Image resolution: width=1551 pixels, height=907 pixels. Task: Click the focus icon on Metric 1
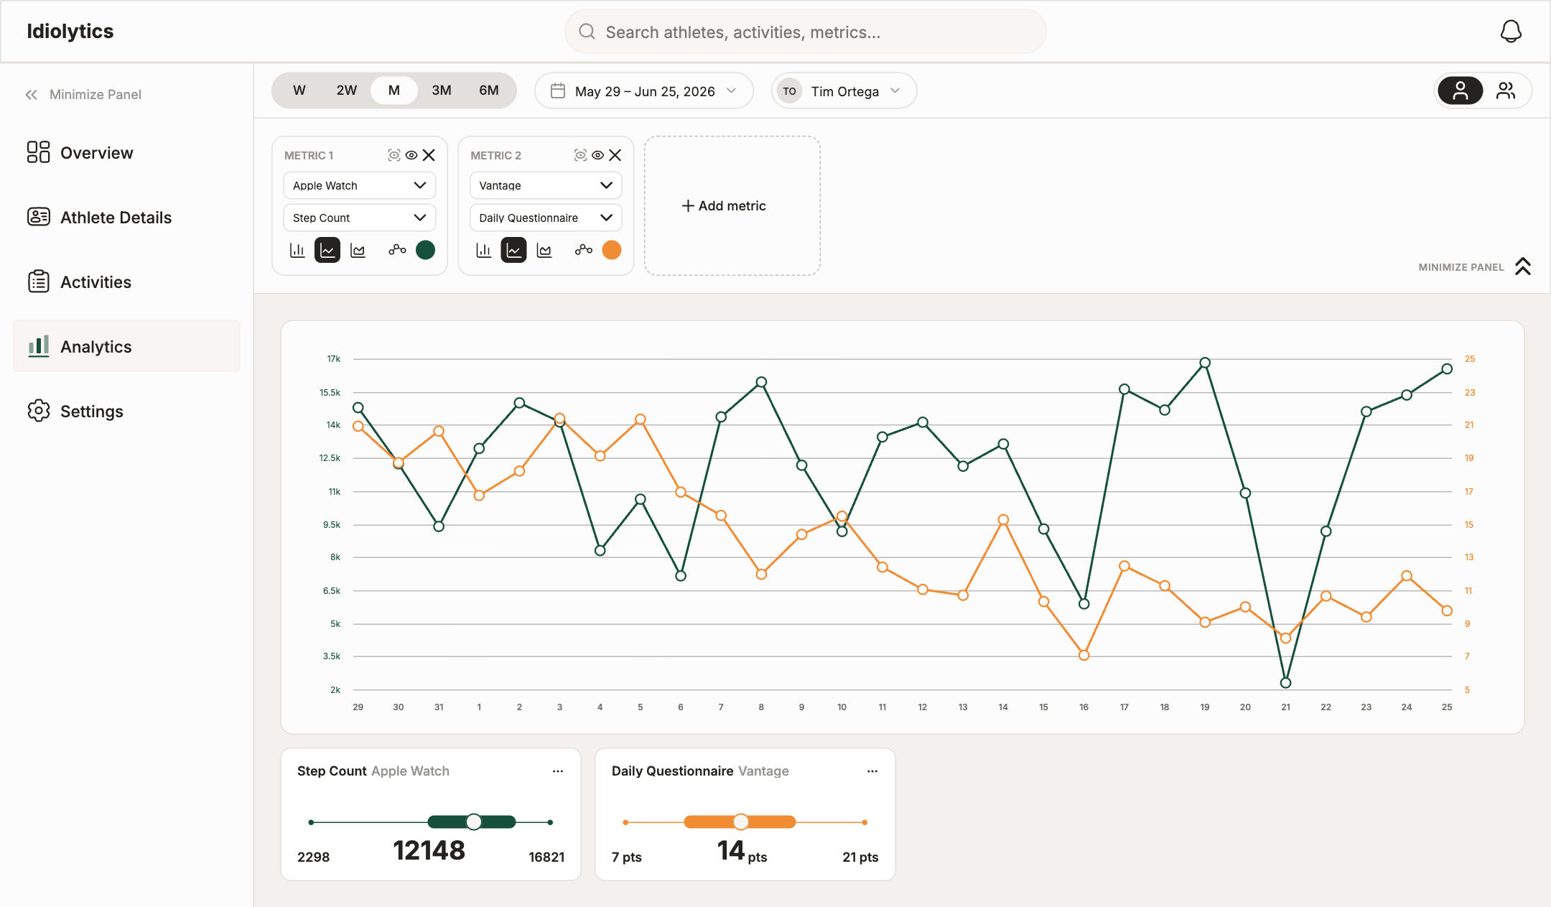coord(393,155)
